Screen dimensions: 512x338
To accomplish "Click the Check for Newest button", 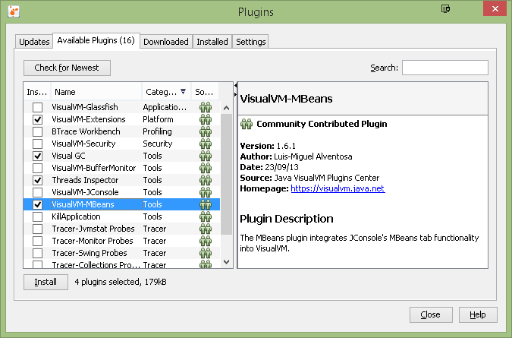I will pos(67,68).
